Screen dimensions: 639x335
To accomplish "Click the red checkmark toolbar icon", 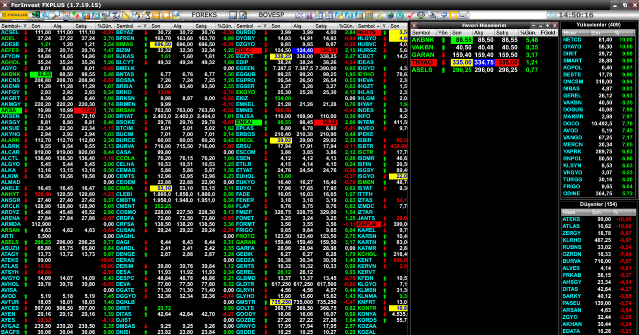I will 410,15.
